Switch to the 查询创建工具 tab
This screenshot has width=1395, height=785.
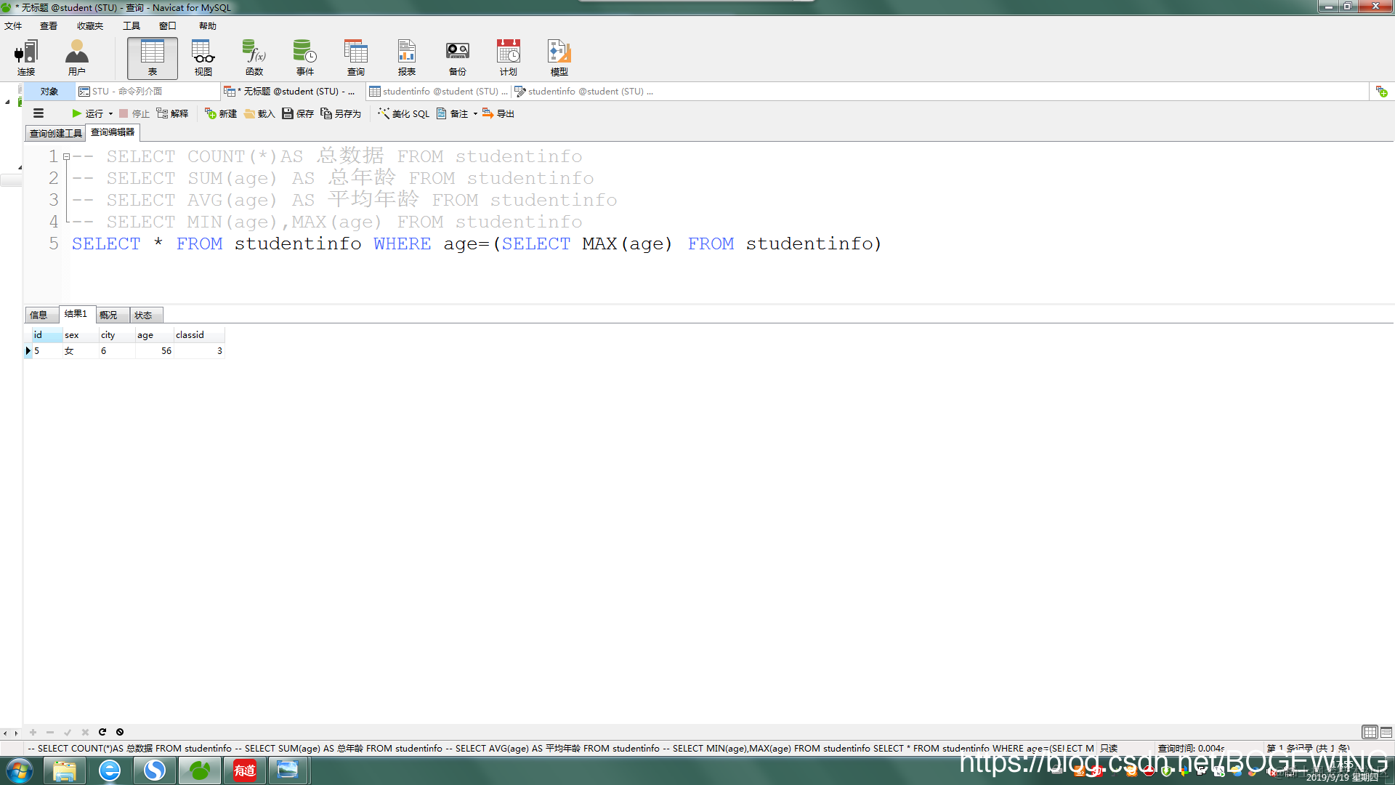pos(55,133)
